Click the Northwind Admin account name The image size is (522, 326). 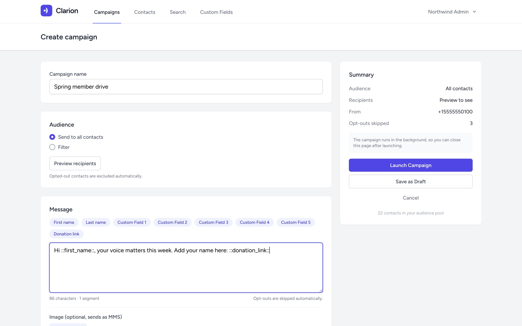coord(448,12)
